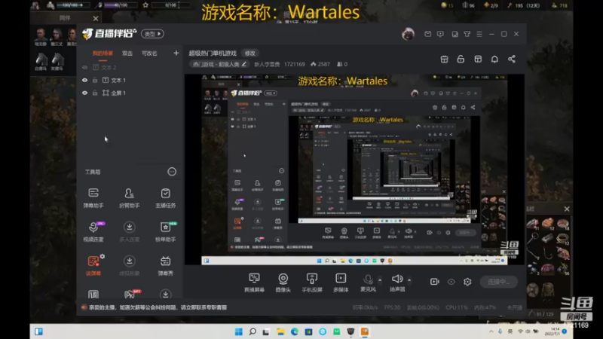Show the hidden 文本 2 layer
603x339 pixels.
point(84,68)
